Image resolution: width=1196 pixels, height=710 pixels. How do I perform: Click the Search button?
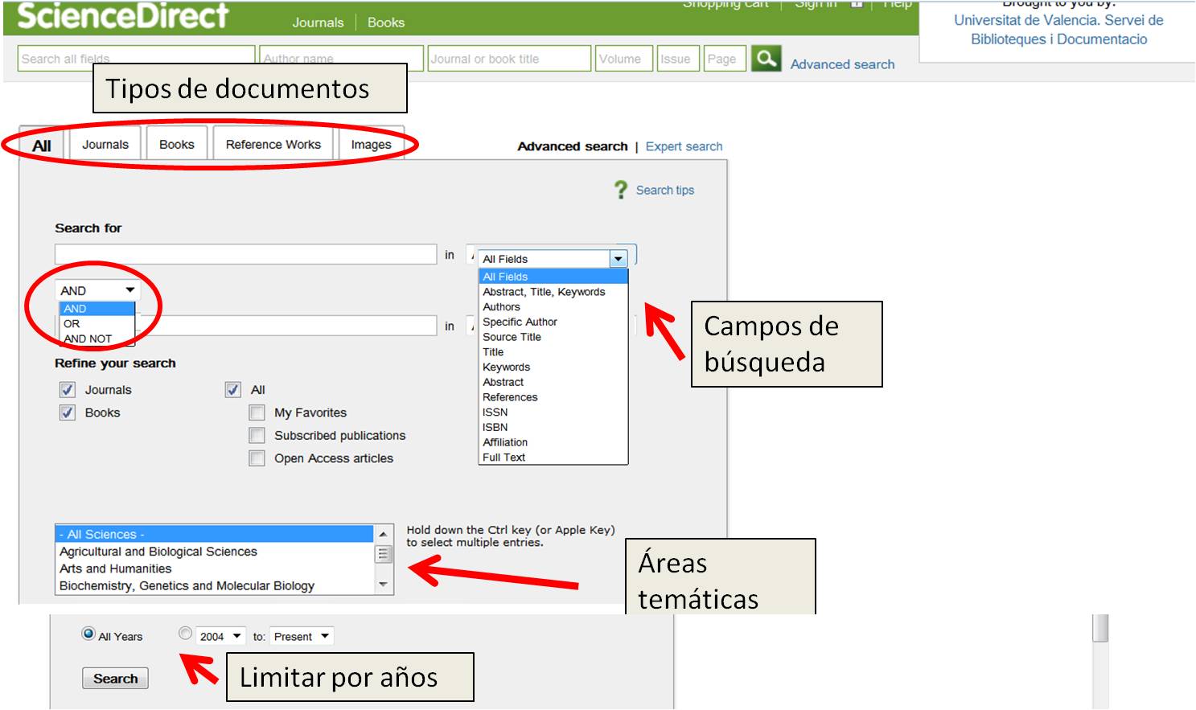pyautogui.click(x=116, y=679)
